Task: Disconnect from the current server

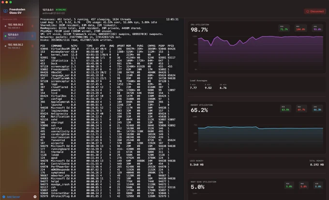Action: click(315, 12)
